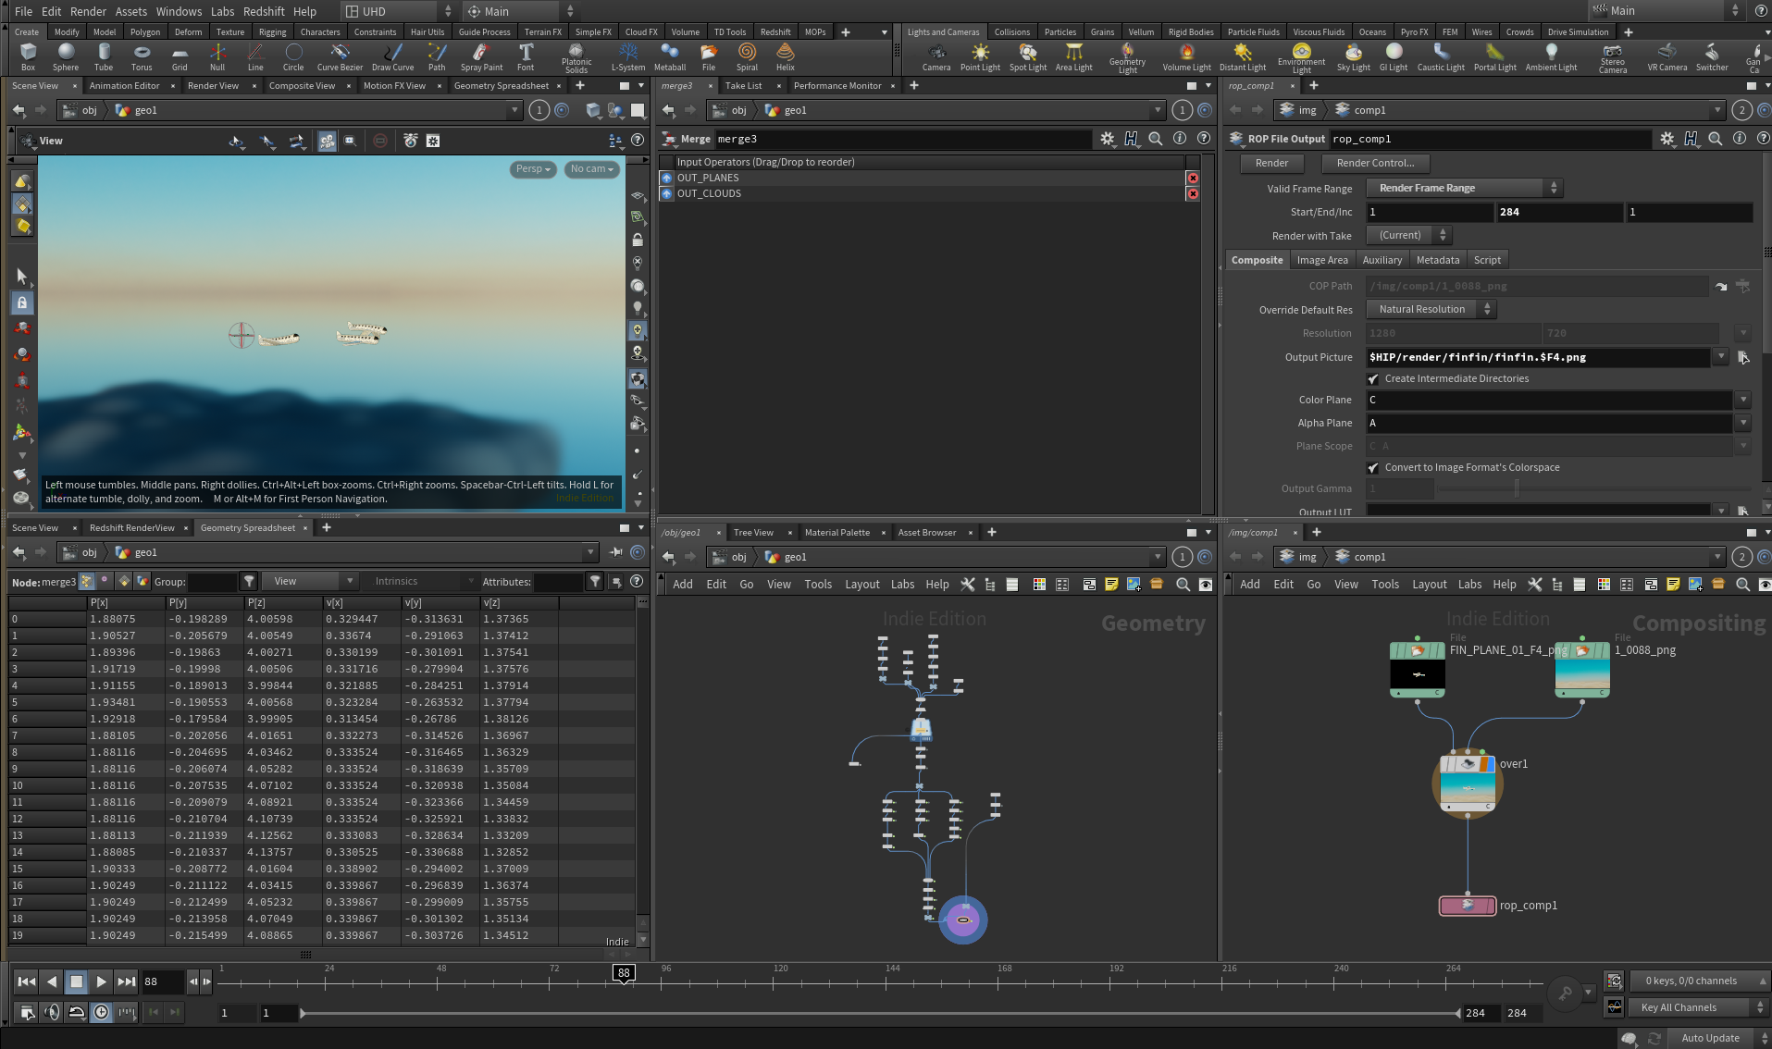Open file chooser for Output Picture
Image resolution: width=1772 pixels, height=1049 pixels.
(1743, 357)
